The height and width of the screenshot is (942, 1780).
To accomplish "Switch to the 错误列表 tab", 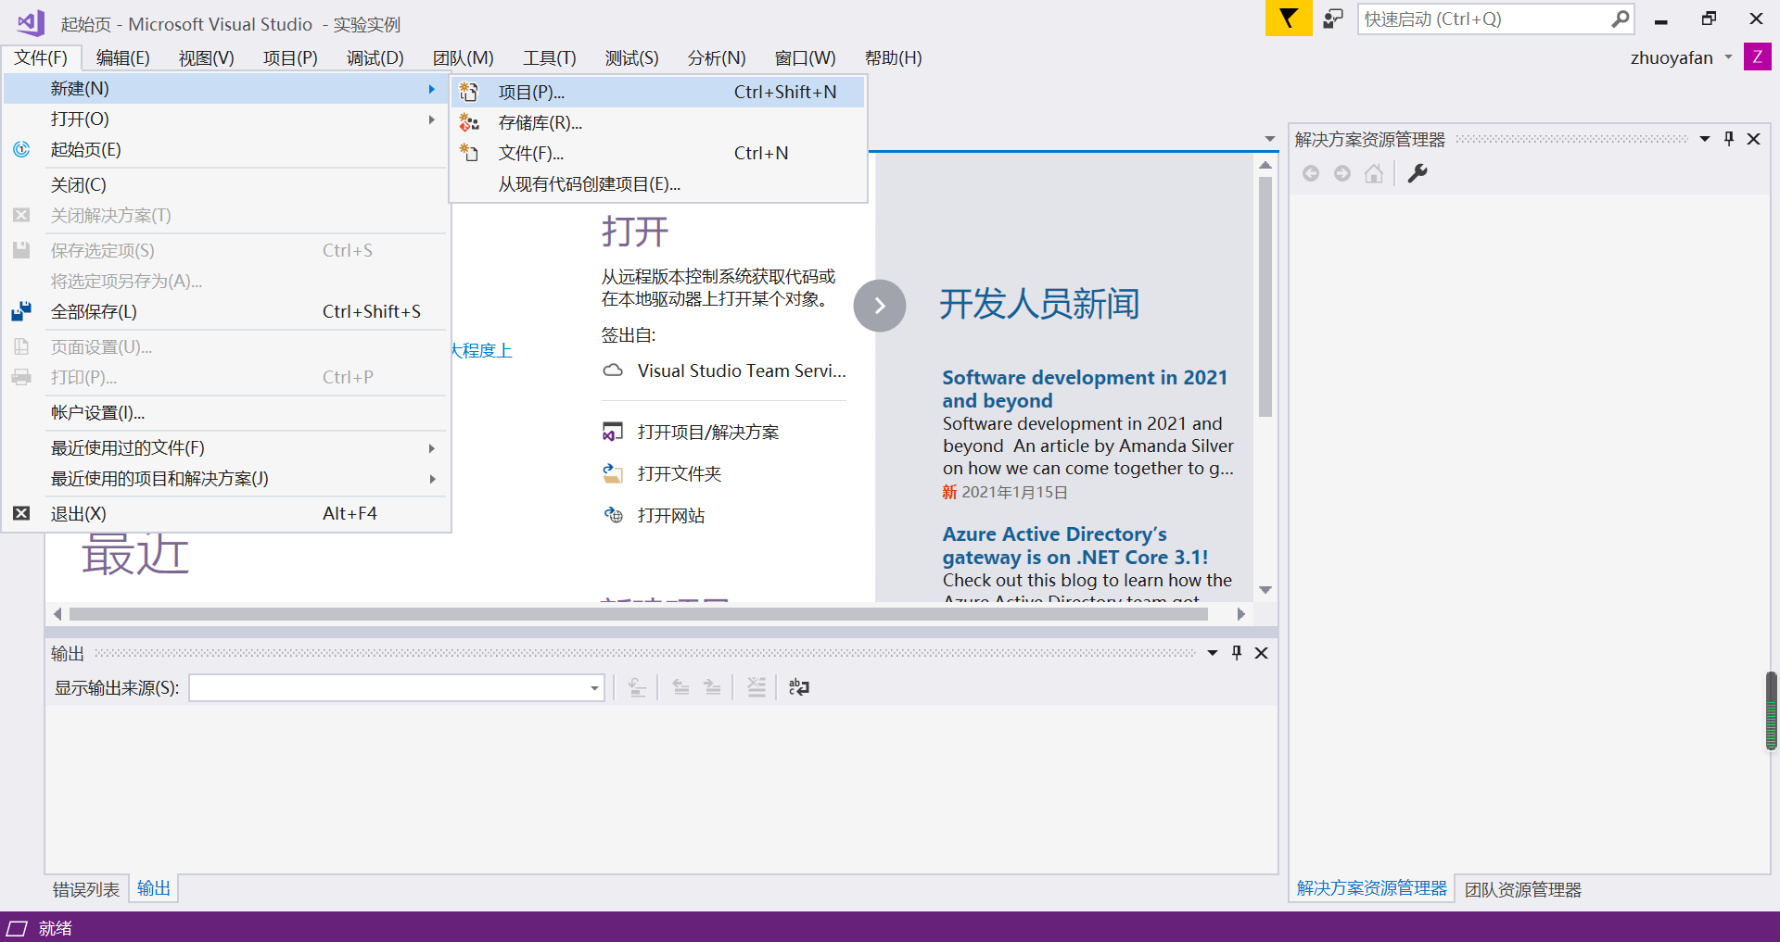I will (x=85, y=888).
